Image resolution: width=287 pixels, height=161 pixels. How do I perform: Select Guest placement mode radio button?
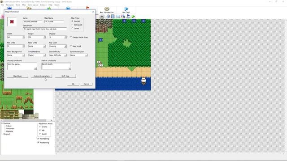click(x=40, y=134)
